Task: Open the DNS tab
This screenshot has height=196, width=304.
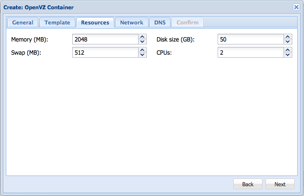Action: (160, 22)
